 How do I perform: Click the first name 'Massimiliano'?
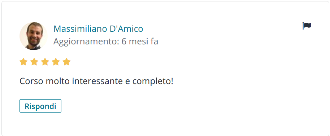click(x=80, y=29)
